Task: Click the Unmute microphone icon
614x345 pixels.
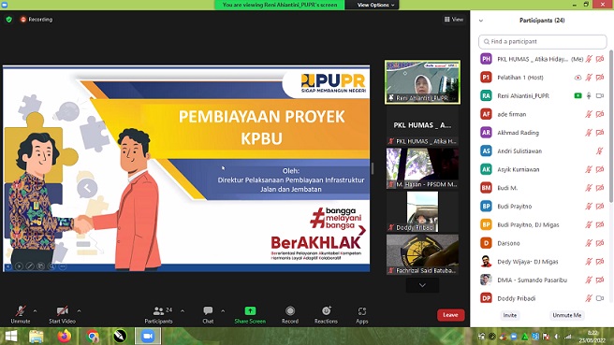Action: tap(21, 311)
